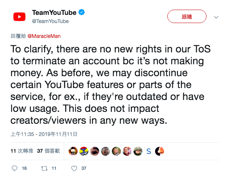Expand the chevron menu beside Follow button
Viewport: 227px width, 178px height.
tap(216, 17)
